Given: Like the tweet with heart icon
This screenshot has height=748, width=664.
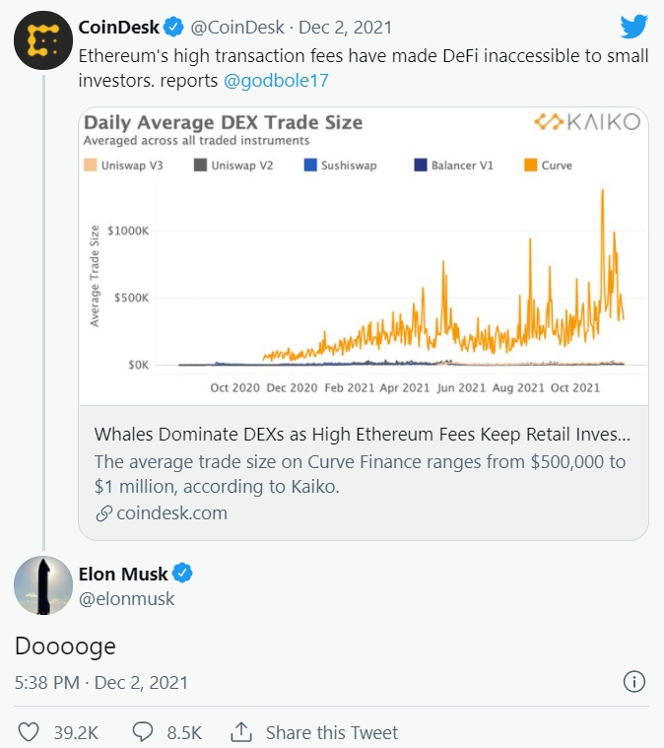Looking at the screenshot, I should [x=29, y=732].
